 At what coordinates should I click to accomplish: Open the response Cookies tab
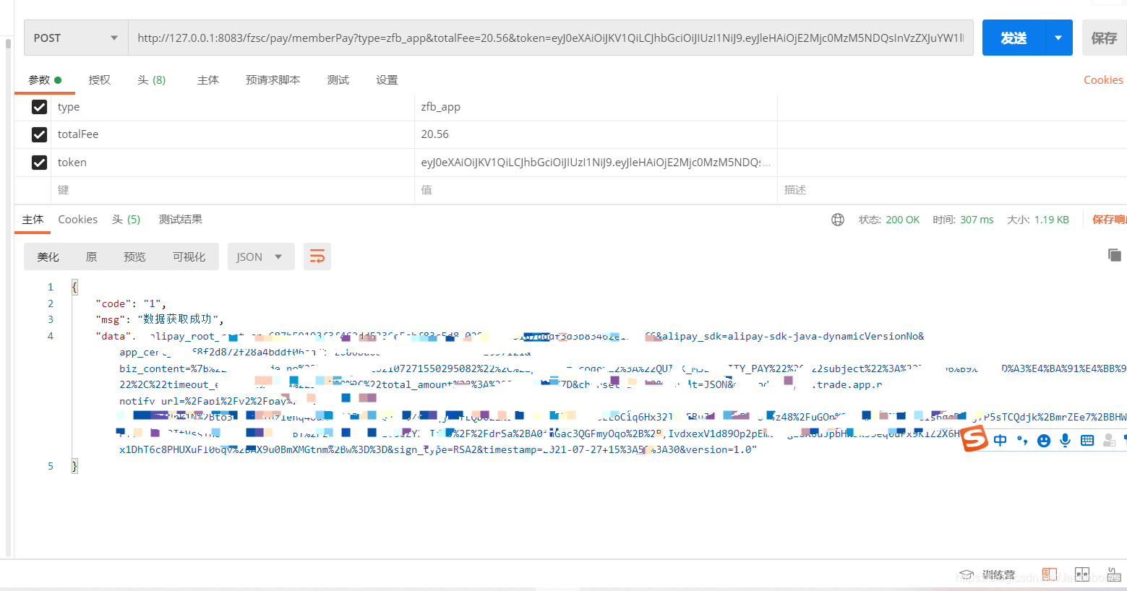coord(77,220)
